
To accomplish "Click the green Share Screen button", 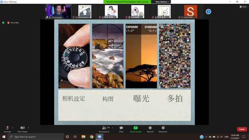I will (136, 129).
